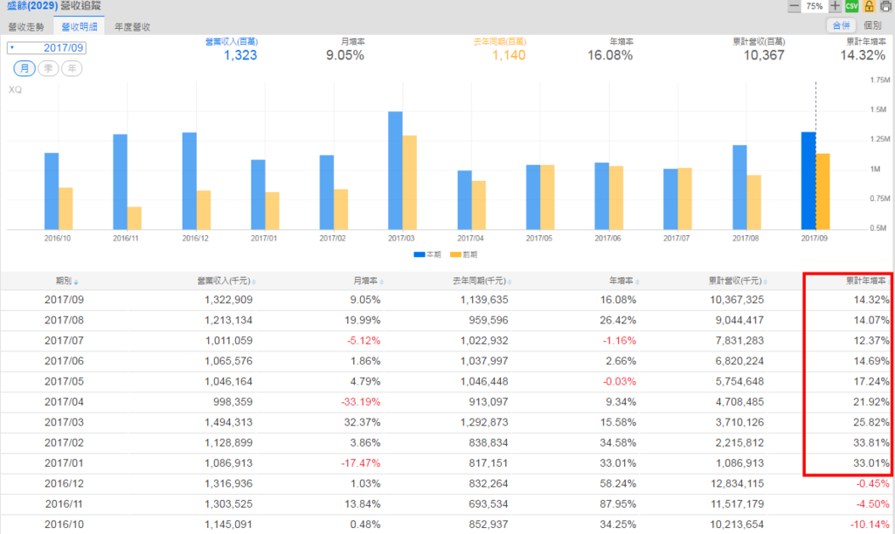Open the 2017/09 period dropdown
Image resolution: width=895 pixels, height=534 pixels.
(x=47, y=48)
